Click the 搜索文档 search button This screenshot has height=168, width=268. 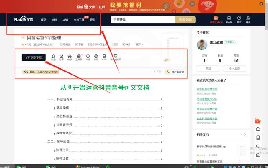[185, 20]
